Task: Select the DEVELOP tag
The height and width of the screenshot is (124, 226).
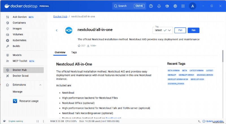Action: click(172, 75)
